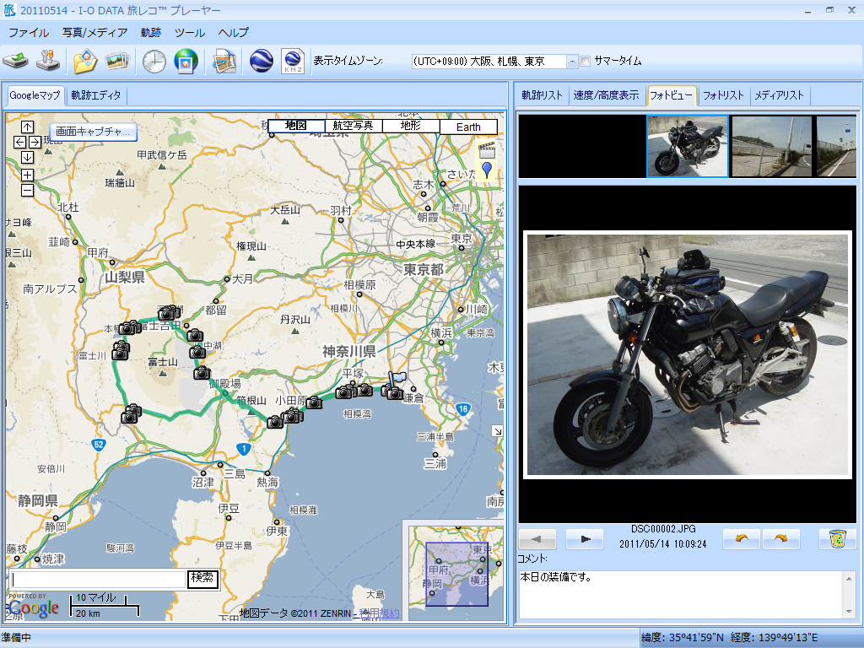Switch to the 速度/高度表示 tab
This screenshot has width=864, height=648.
[606, 95]
